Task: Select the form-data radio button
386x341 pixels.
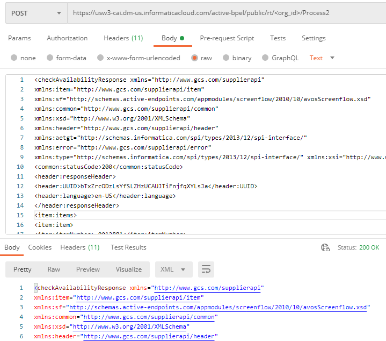Action: [x=50, y=58]
